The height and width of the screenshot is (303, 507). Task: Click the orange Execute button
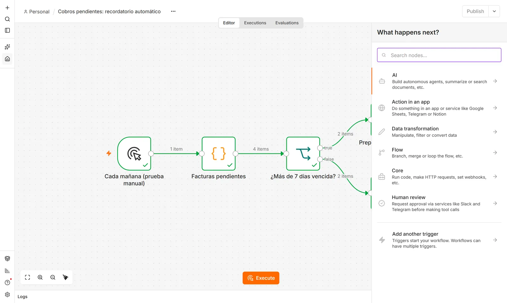[261, 278]
